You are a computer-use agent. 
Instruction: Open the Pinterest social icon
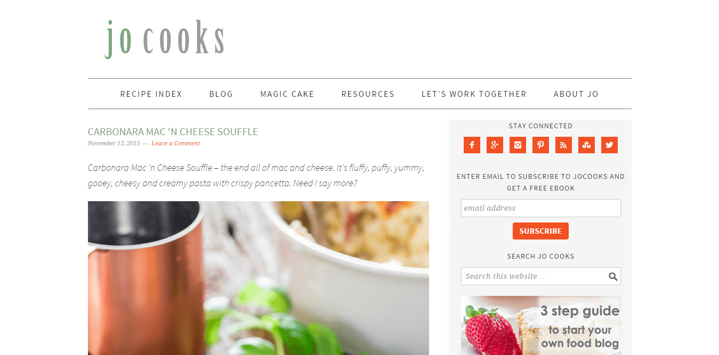click(x=540, y=145)
